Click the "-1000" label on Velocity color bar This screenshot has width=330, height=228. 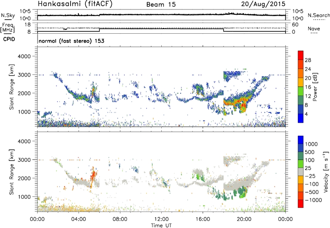313,200
